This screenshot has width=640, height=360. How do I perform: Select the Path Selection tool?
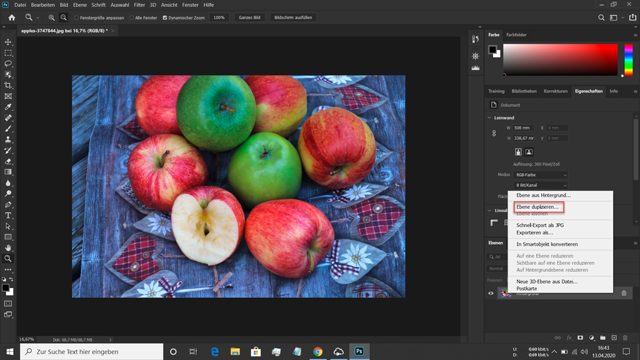click(8, 226)
